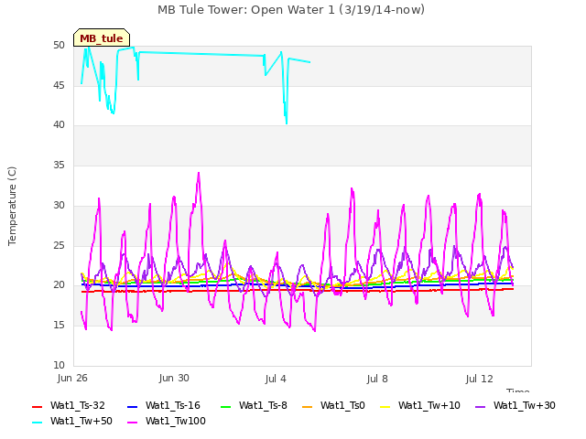Click the cyan line's lowest dip near Jul 4
Image resolution: width=586 pixels, height=439 pixels.
287,123
